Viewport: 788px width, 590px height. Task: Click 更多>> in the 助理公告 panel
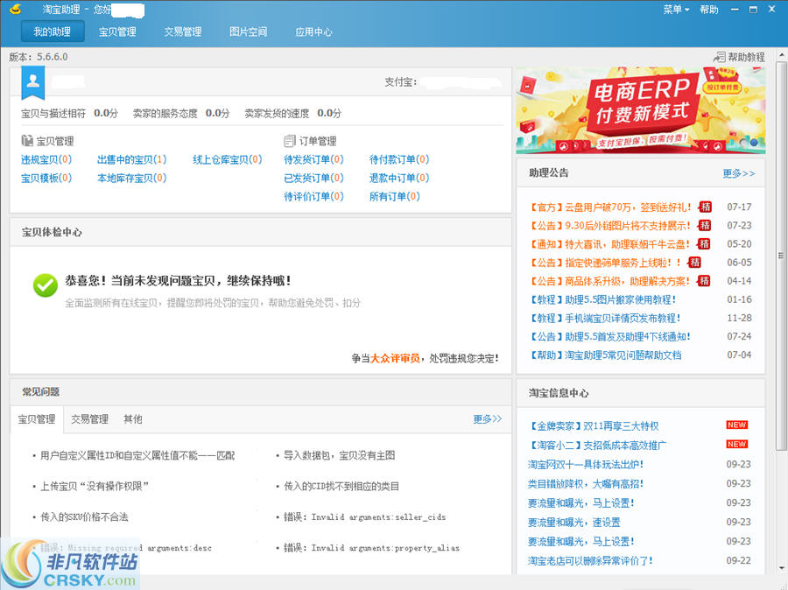coord(739,173)
